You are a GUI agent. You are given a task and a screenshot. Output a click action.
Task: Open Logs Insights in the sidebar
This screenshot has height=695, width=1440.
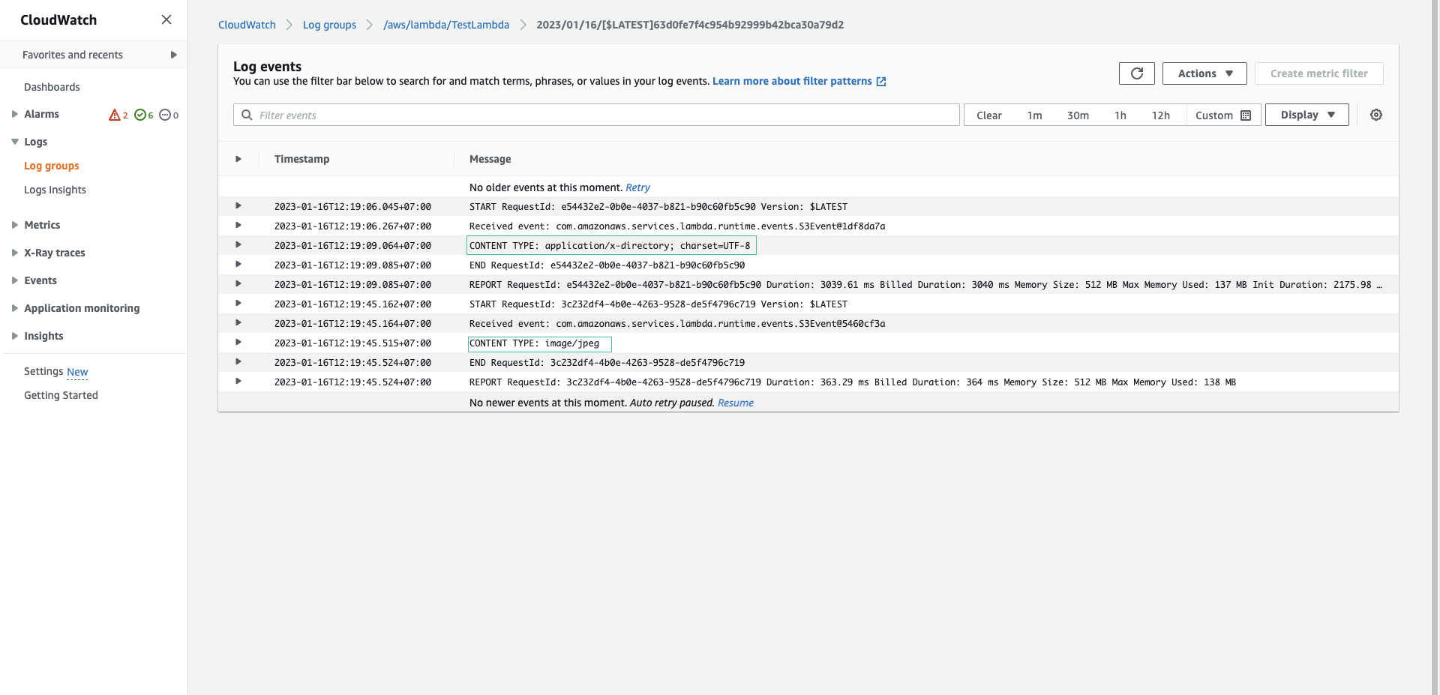coord(55,190)
